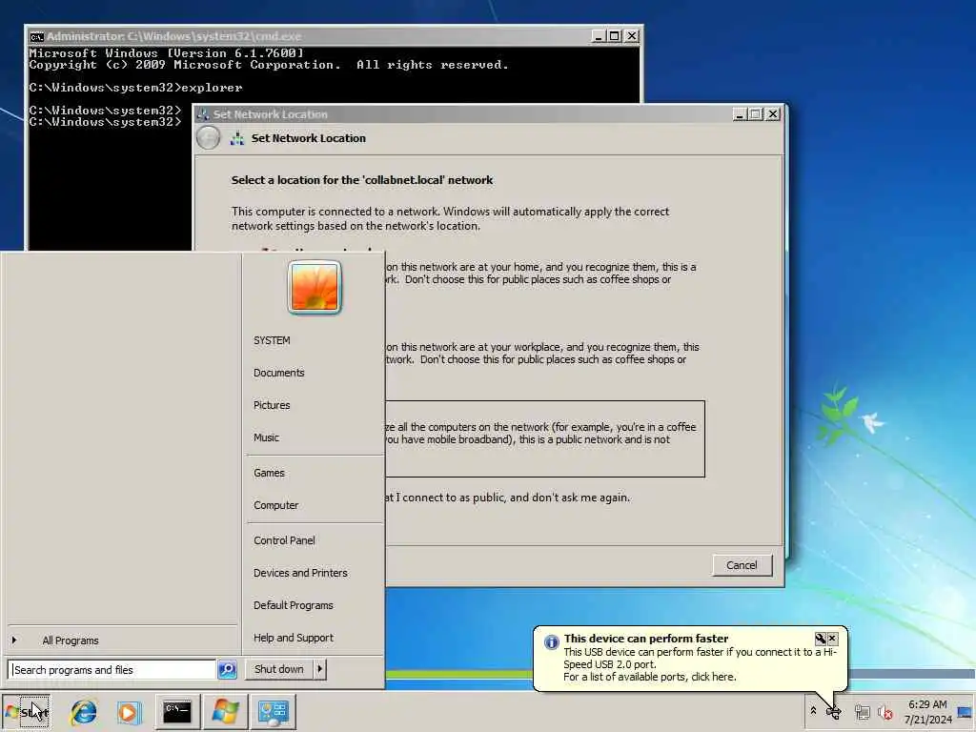Click the 'Microsoft Windows [Version 6.1.7600]' line

pos(166,53)
